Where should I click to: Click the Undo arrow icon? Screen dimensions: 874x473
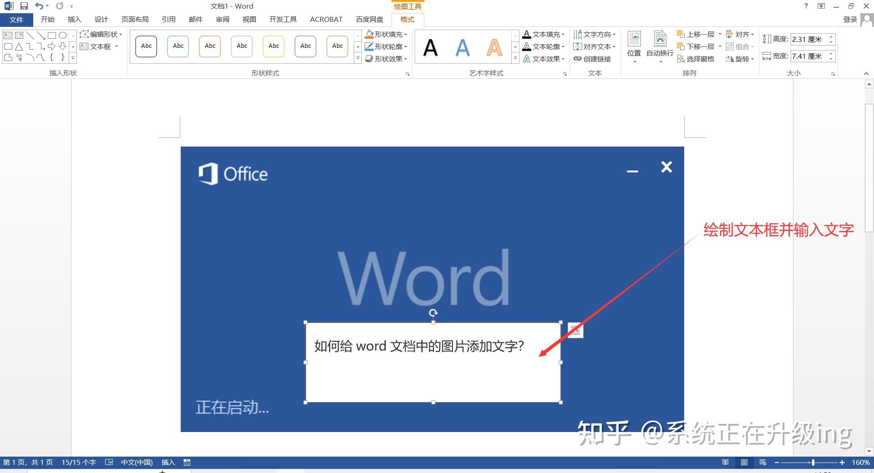point(39,6)
